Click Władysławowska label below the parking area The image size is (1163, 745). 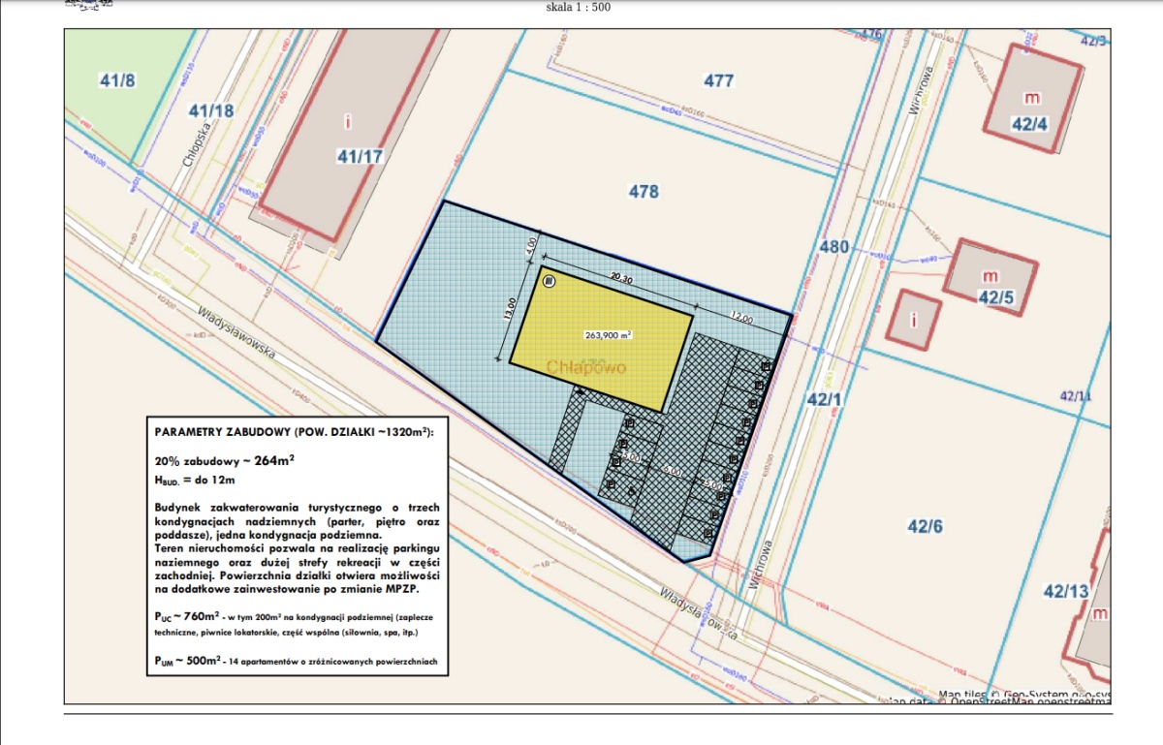pyautogui.click(x=698, y=612)
